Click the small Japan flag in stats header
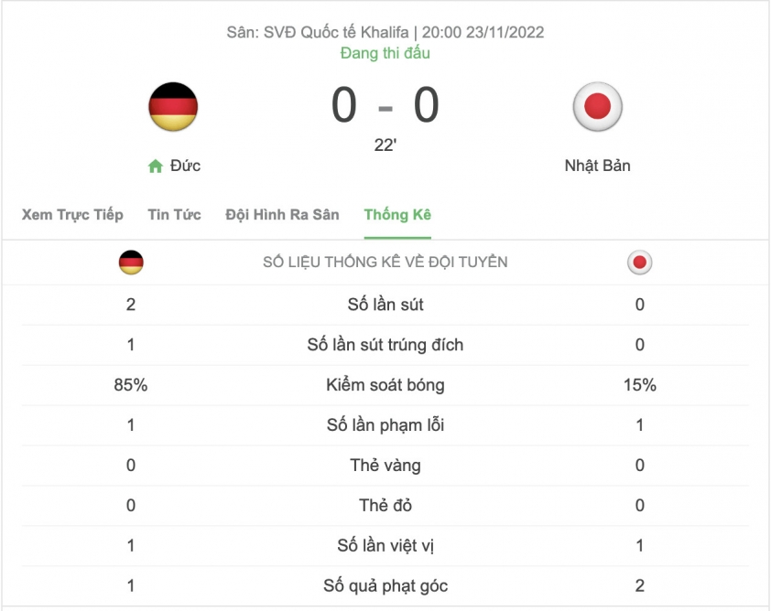The height and width of the screenshot is (611, 771). pos(639,263)
